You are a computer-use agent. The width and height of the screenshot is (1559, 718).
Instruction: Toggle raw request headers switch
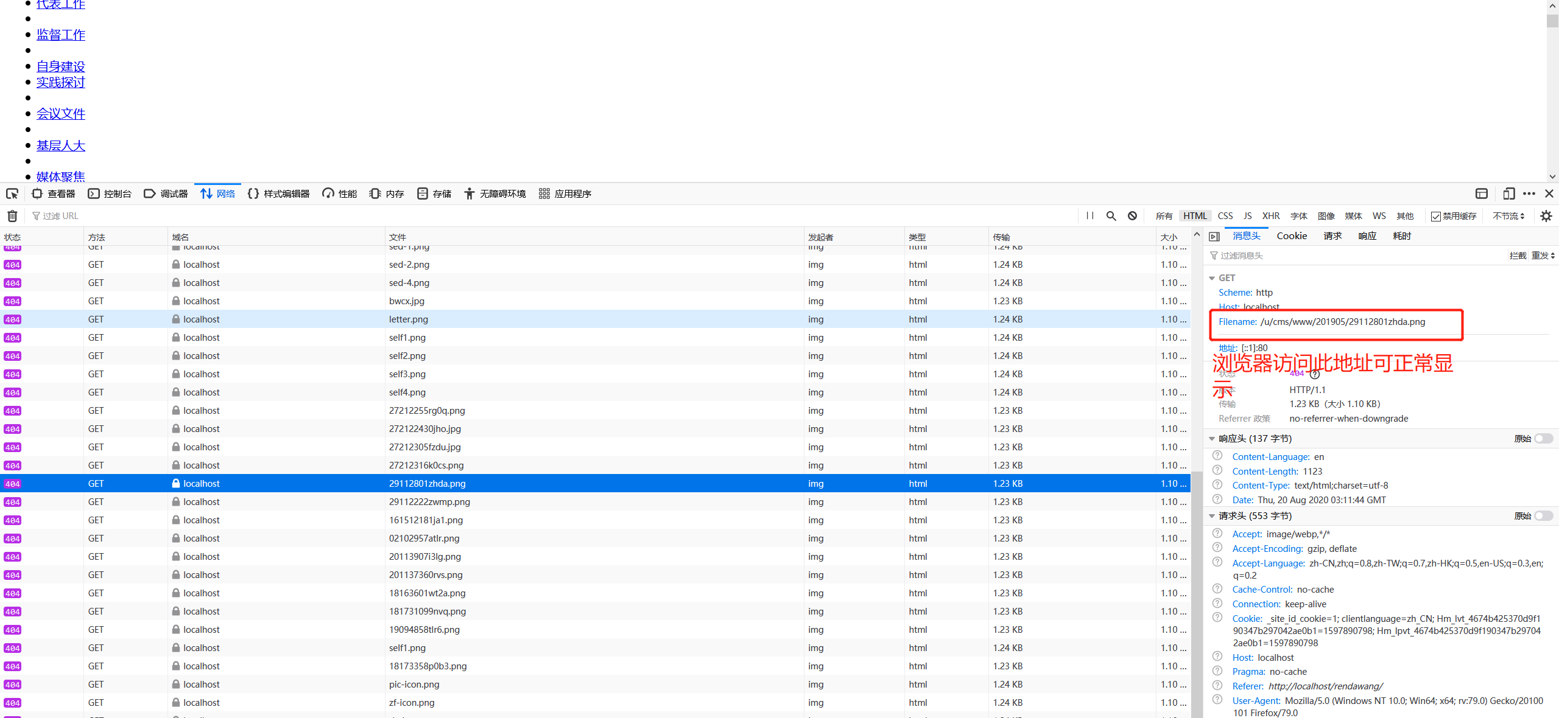pos(1543,516)
